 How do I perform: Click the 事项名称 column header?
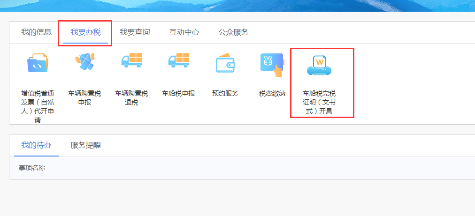coord(32,168)
